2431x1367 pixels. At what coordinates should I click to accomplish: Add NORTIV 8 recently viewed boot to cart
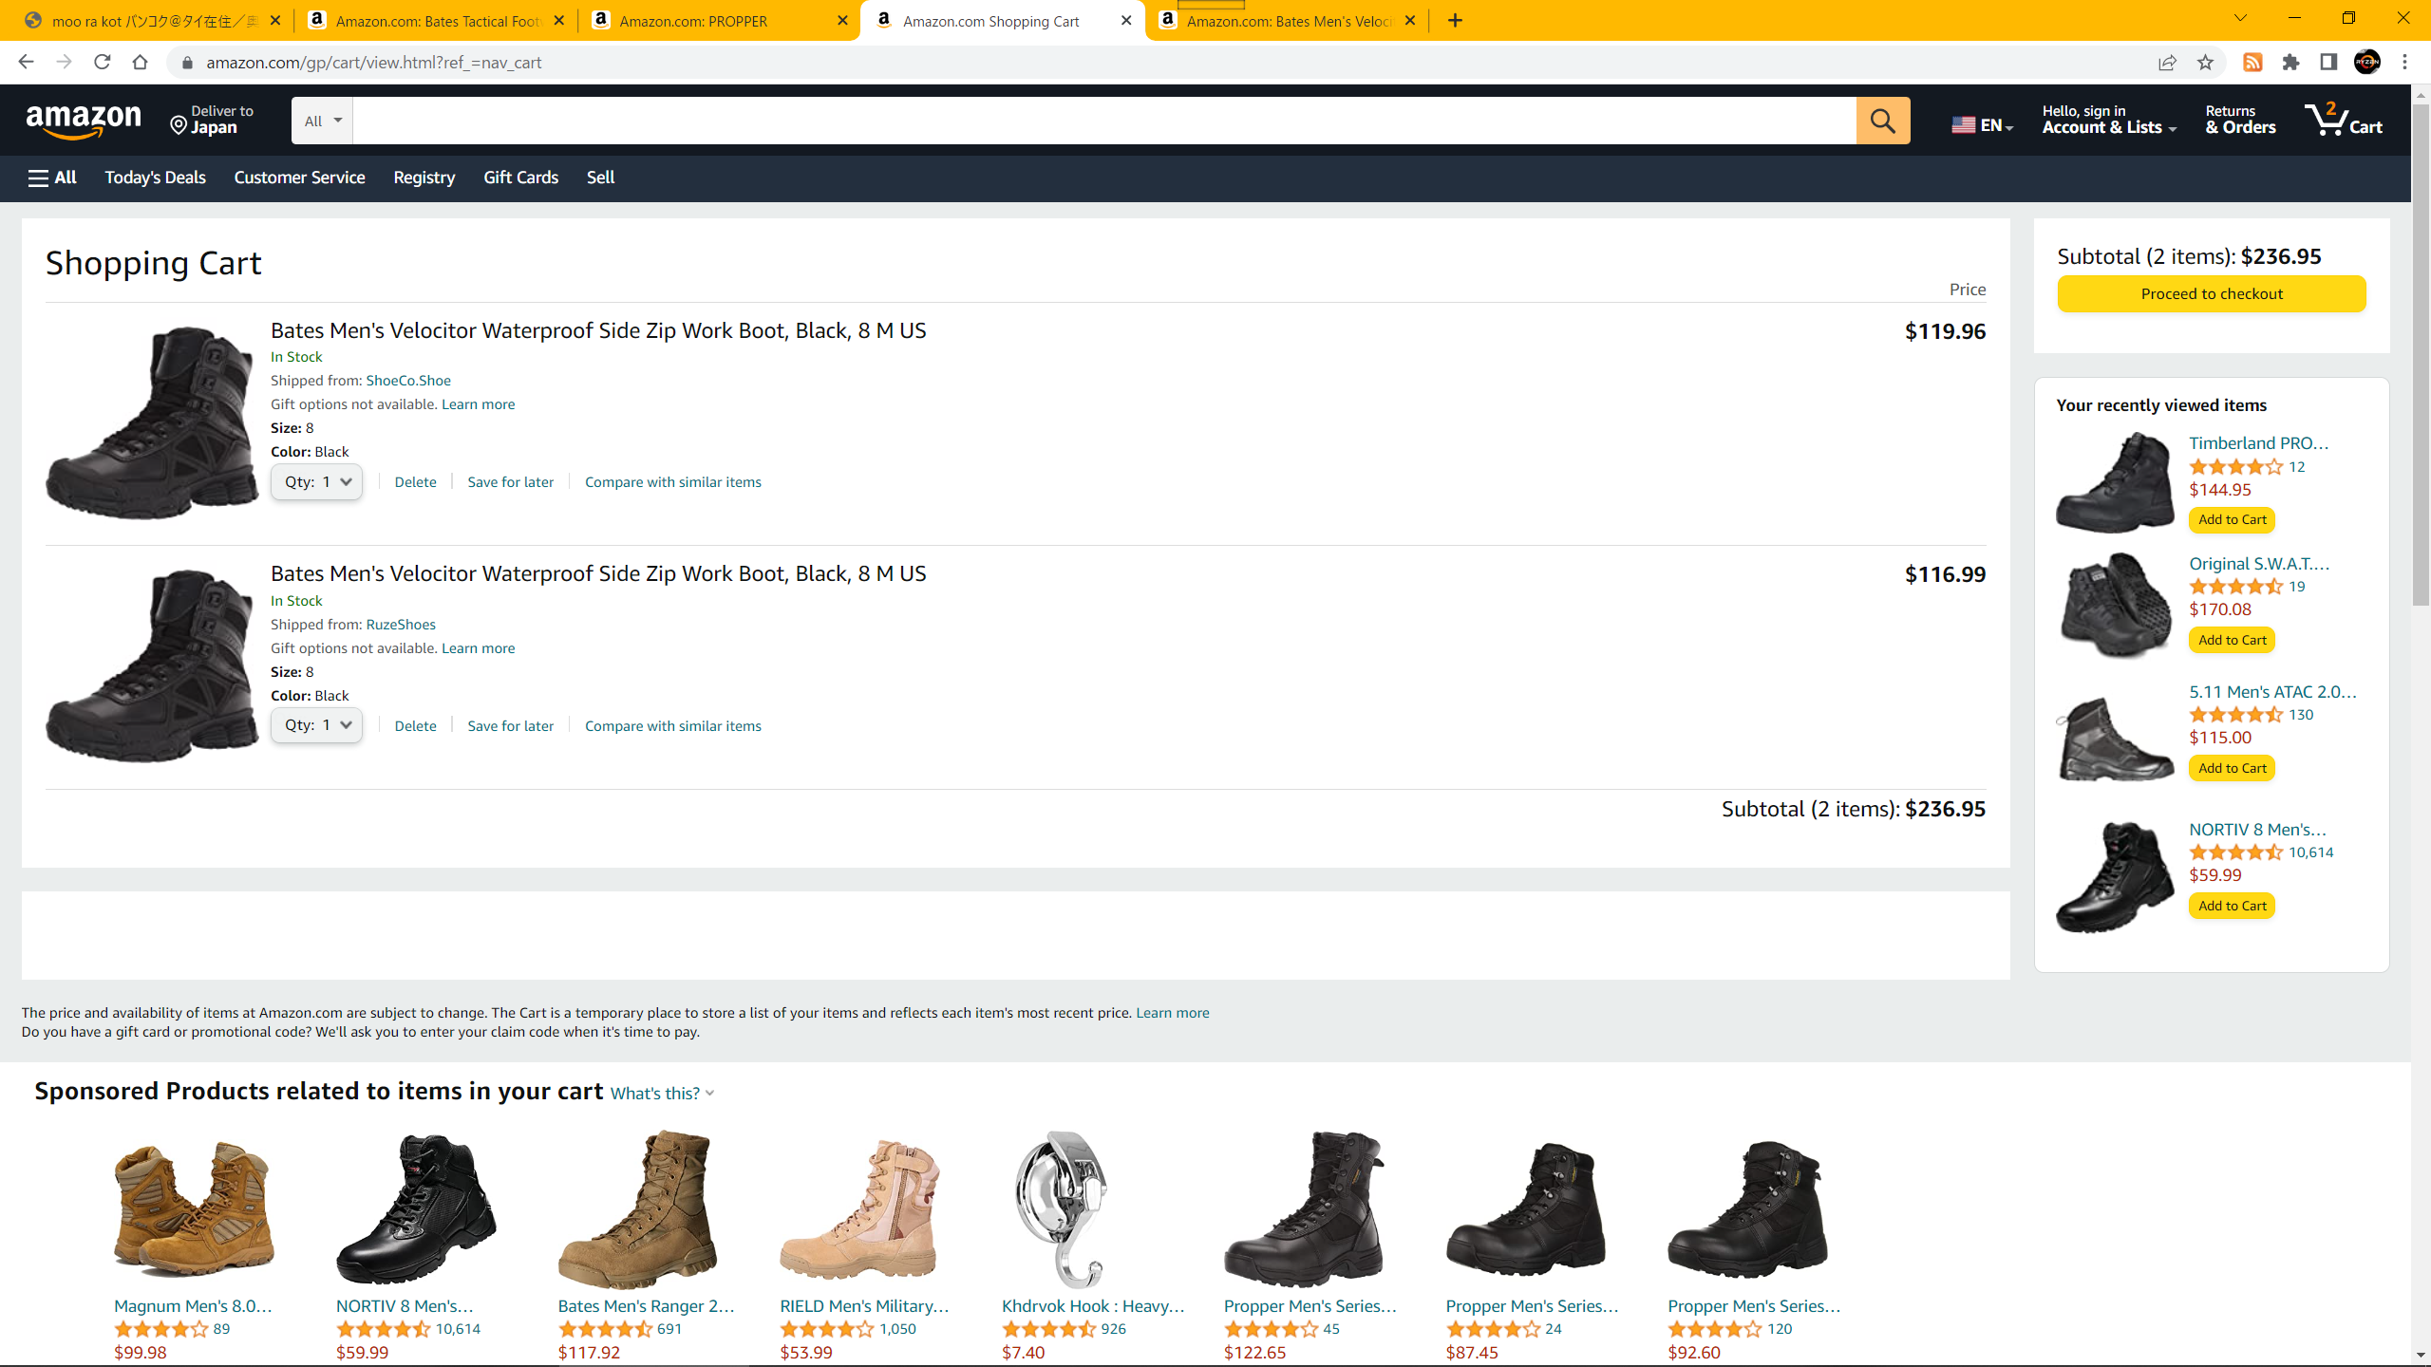(x=2232, y=906)
